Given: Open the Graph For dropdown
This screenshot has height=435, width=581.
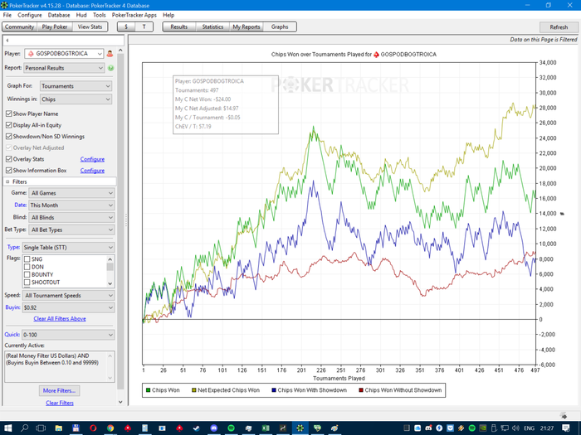Looking at the screenshot, I should (76, 86).
